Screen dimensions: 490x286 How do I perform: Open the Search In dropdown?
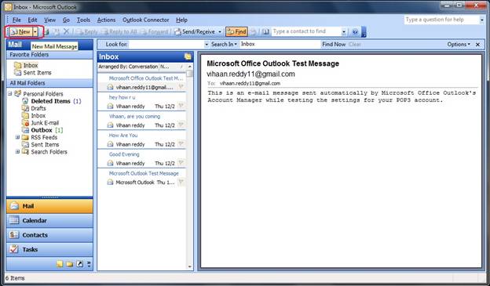[224, 45]
